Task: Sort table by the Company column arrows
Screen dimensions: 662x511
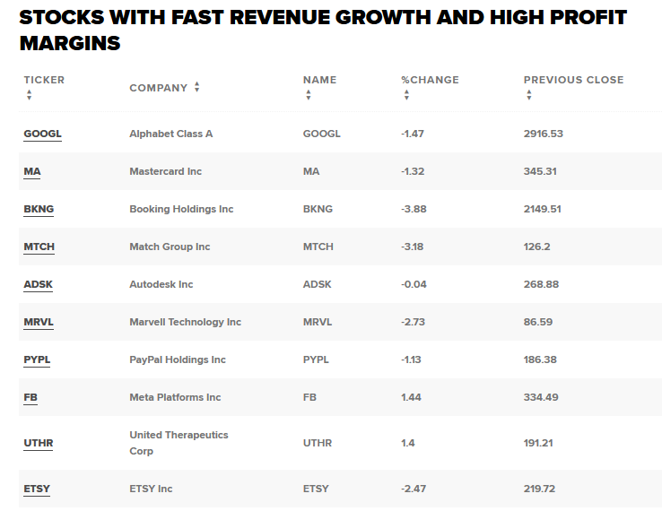Action: [196, 87]
